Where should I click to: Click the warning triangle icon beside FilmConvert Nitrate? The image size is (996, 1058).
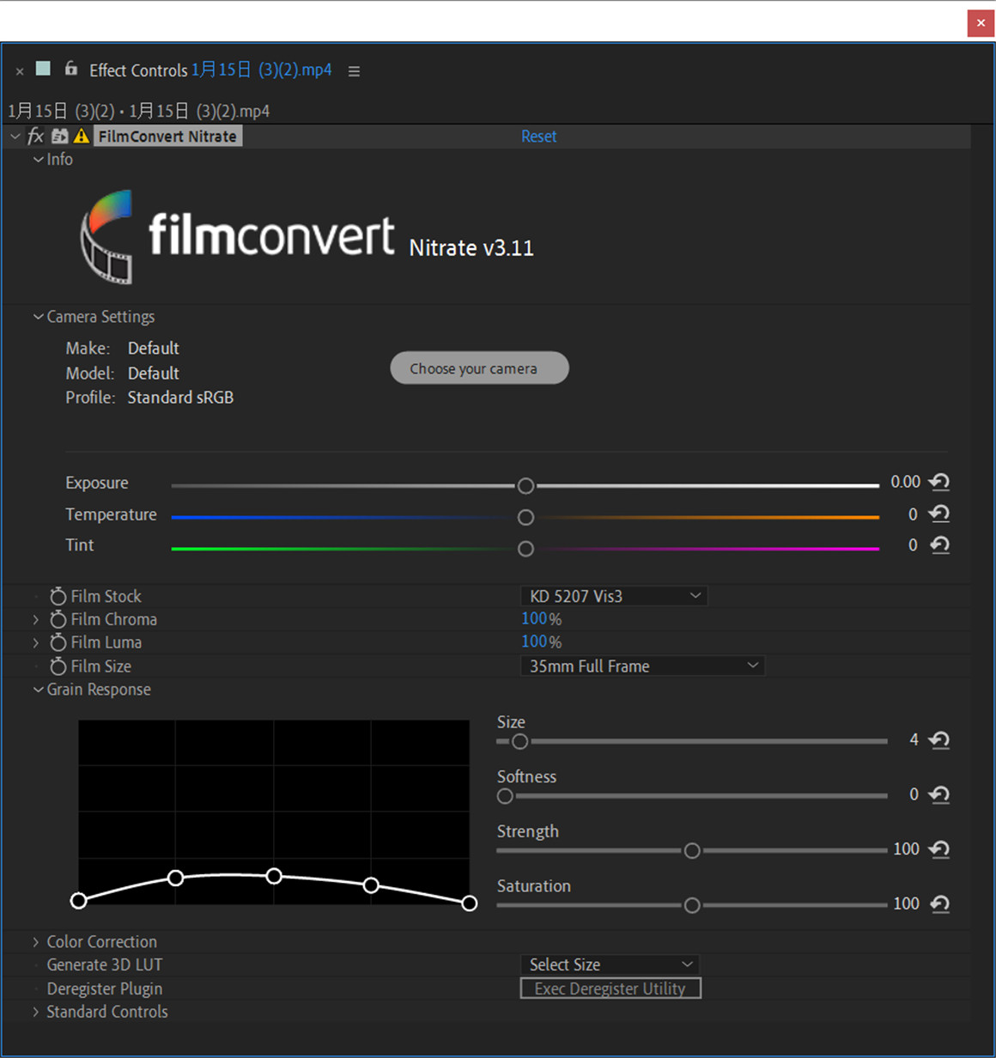(79, 136)
